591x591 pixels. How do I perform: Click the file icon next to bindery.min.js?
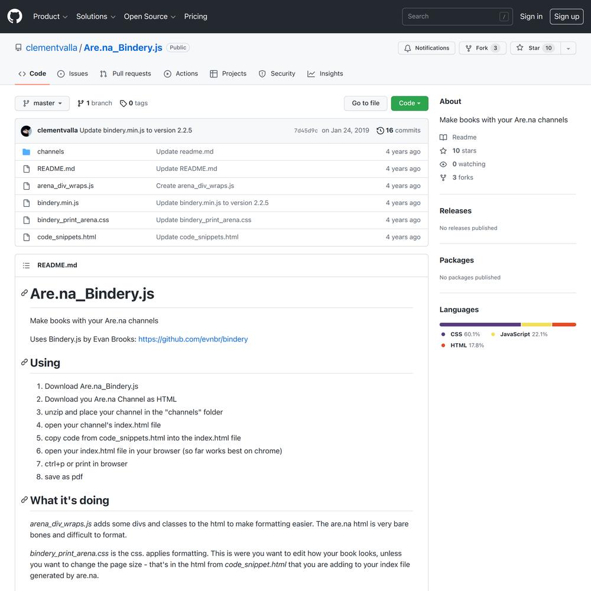point(27,203)
